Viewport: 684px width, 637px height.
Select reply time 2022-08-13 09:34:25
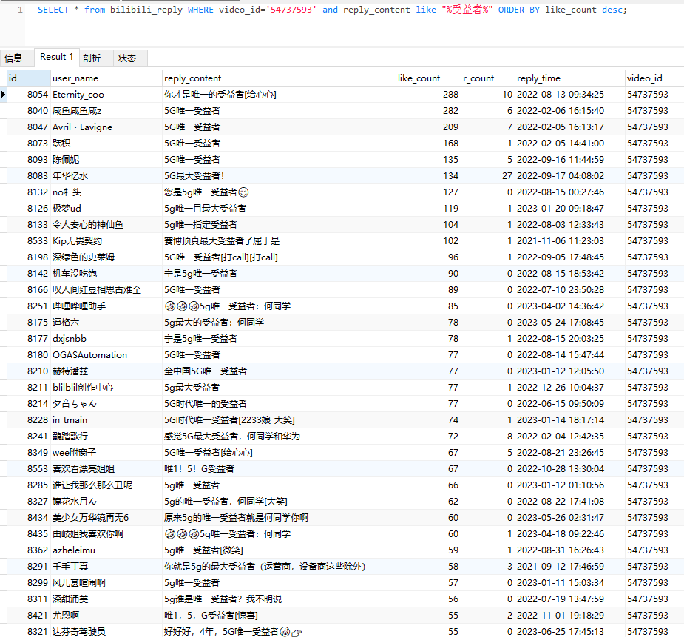pos(569,94)
